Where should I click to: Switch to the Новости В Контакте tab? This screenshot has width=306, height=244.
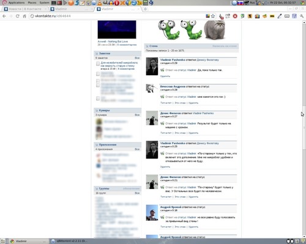(25, 9)
